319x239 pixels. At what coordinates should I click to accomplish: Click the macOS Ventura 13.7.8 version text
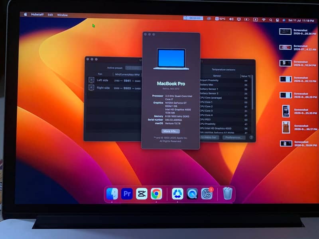point(173,123)
